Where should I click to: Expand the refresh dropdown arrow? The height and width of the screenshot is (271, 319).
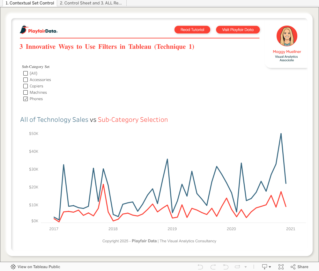click(x=246, y=267)
